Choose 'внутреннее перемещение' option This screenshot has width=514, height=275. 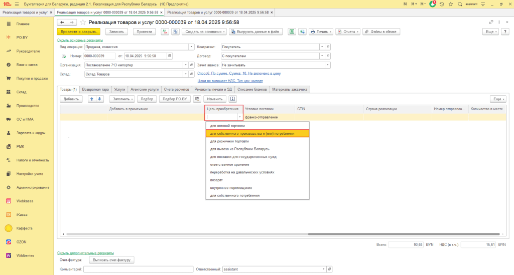click(x=258, y=188)
